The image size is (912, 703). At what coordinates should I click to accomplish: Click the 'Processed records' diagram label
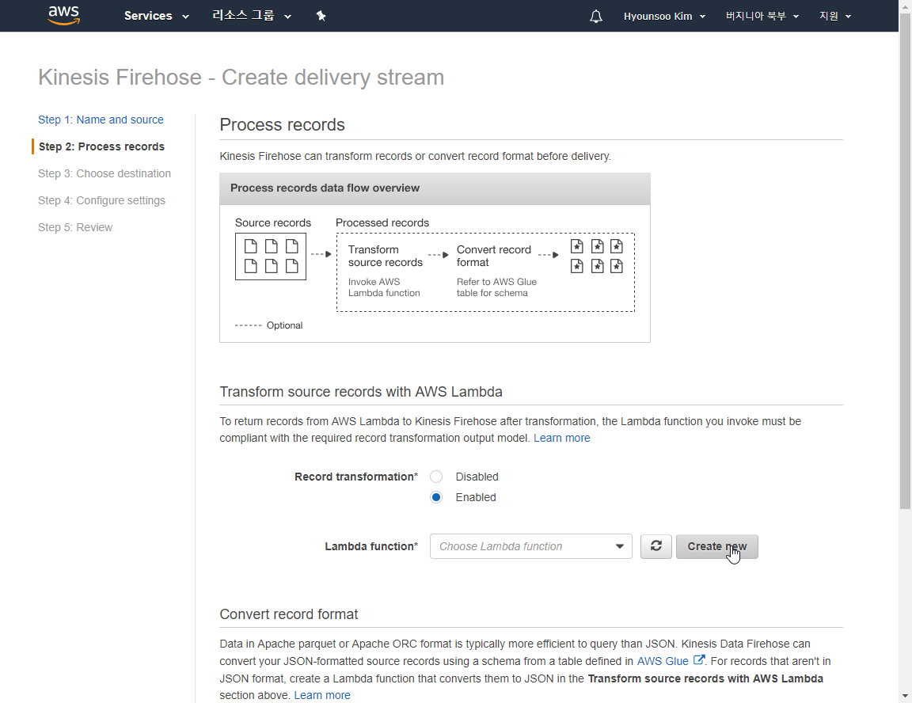tap(382, 222)
